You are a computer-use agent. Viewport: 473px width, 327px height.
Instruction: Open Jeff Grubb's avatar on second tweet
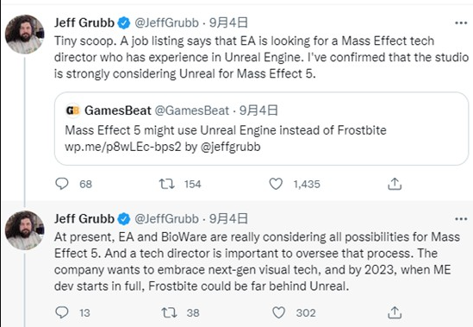24,230
